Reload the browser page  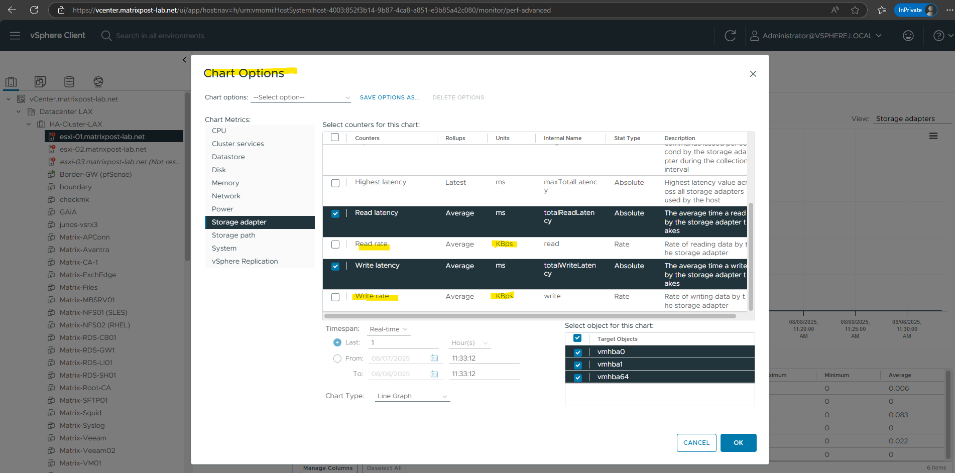tap(34, 10)
